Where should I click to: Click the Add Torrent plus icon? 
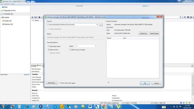pyautogui.click(x=32, y=17)
